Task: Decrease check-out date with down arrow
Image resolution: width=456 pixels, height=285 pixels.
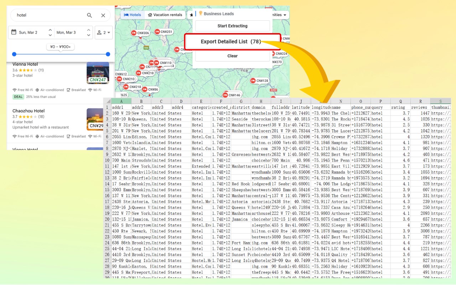Action: point(88,35)
